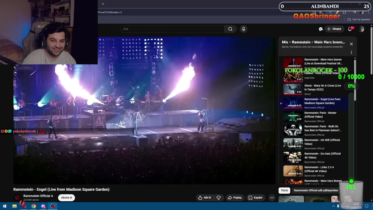Close the Mix playlist panel
This screenshot has width=373, height=210.
tap(351, 44)
